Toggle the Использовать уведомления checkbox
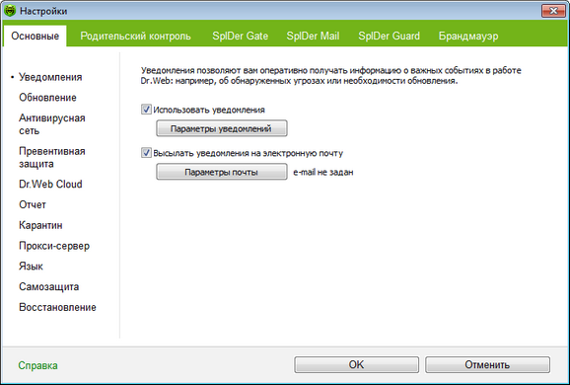The width and height of the screenshot is (570, 385). pos(146,110)
